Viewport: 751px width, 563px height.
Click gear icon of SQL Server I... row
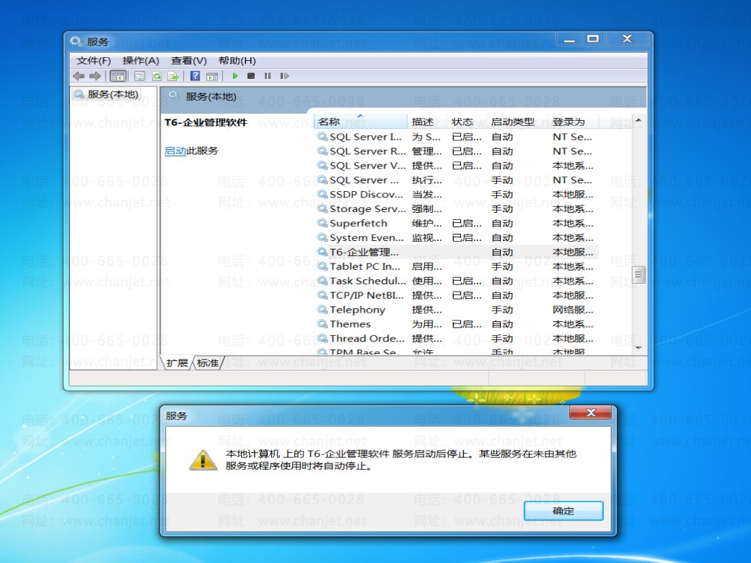323,137
